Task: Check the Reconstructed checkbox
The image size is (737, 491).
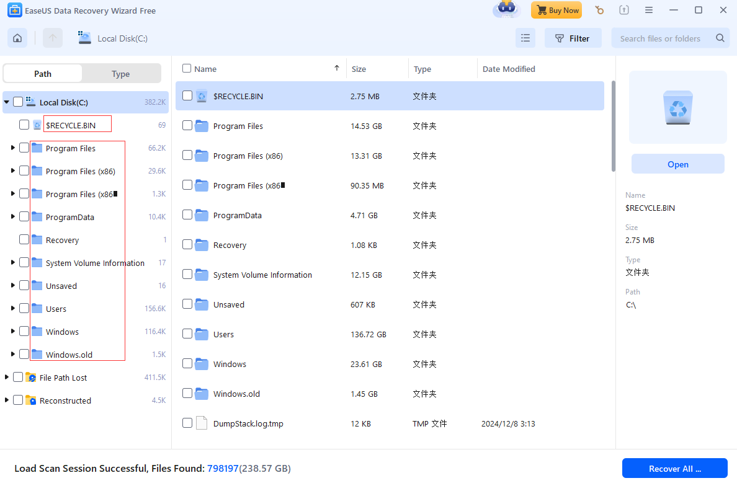Action: click(x=18, y=400)
